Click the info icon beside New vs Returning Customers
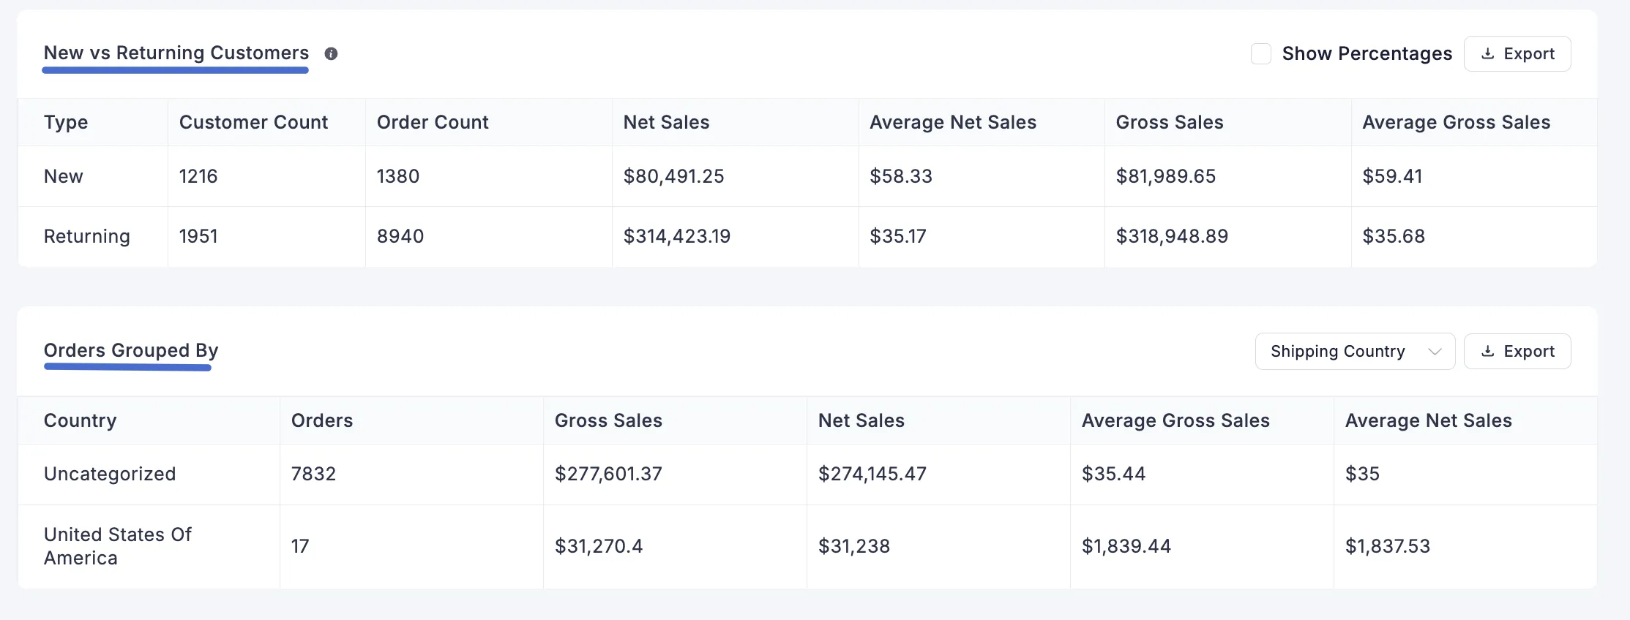 (331, 53)
